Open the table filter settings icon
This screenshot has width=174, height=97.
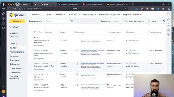72,21
